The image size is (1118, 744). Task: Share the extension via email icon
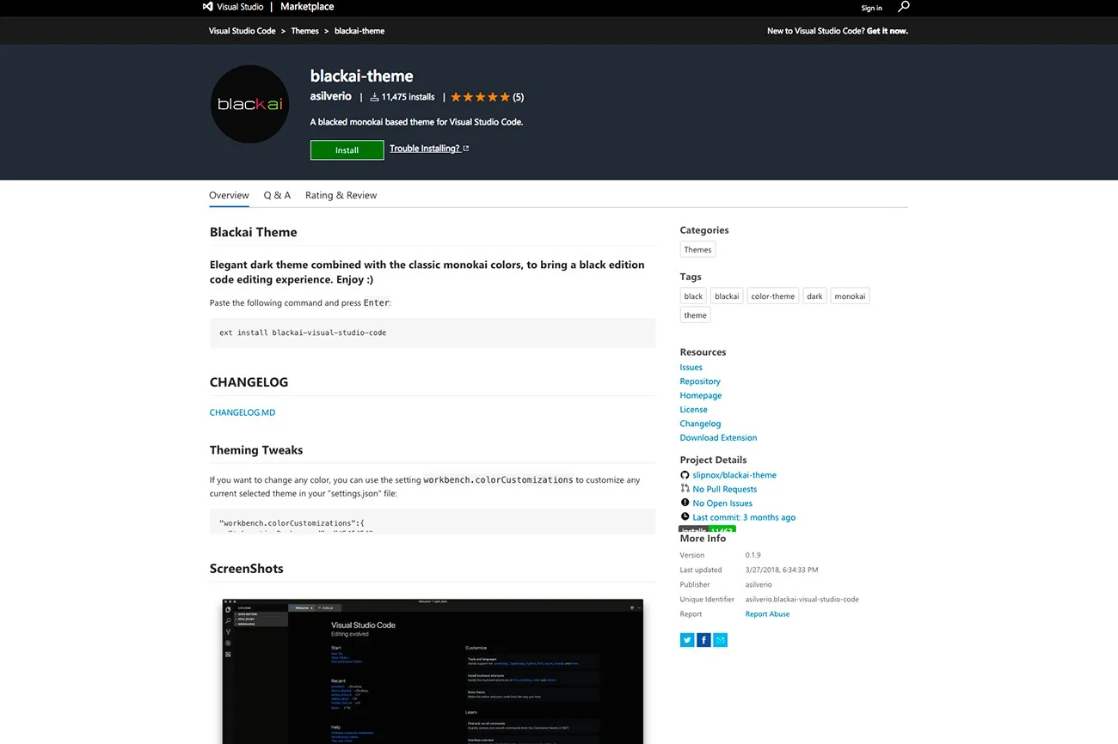point(721,640)
